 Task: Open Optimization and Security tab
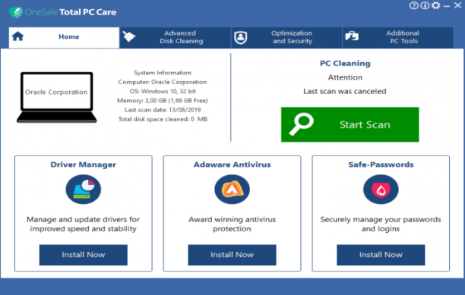point(286,38)
